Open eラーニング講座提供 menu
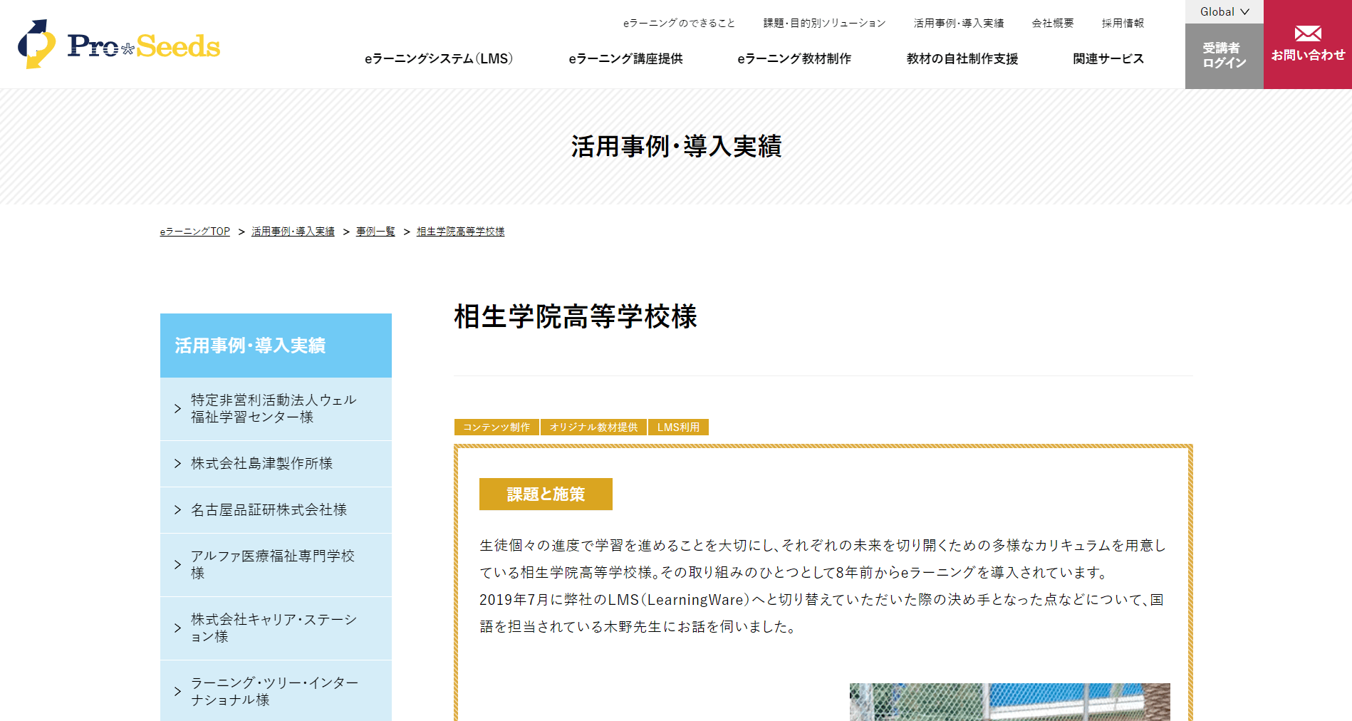Viewport: 1352px width, 721px height. pos(625,58)
